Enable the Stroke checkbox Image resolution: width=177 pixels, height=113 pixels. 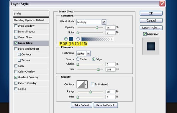(x=16, y=89)
